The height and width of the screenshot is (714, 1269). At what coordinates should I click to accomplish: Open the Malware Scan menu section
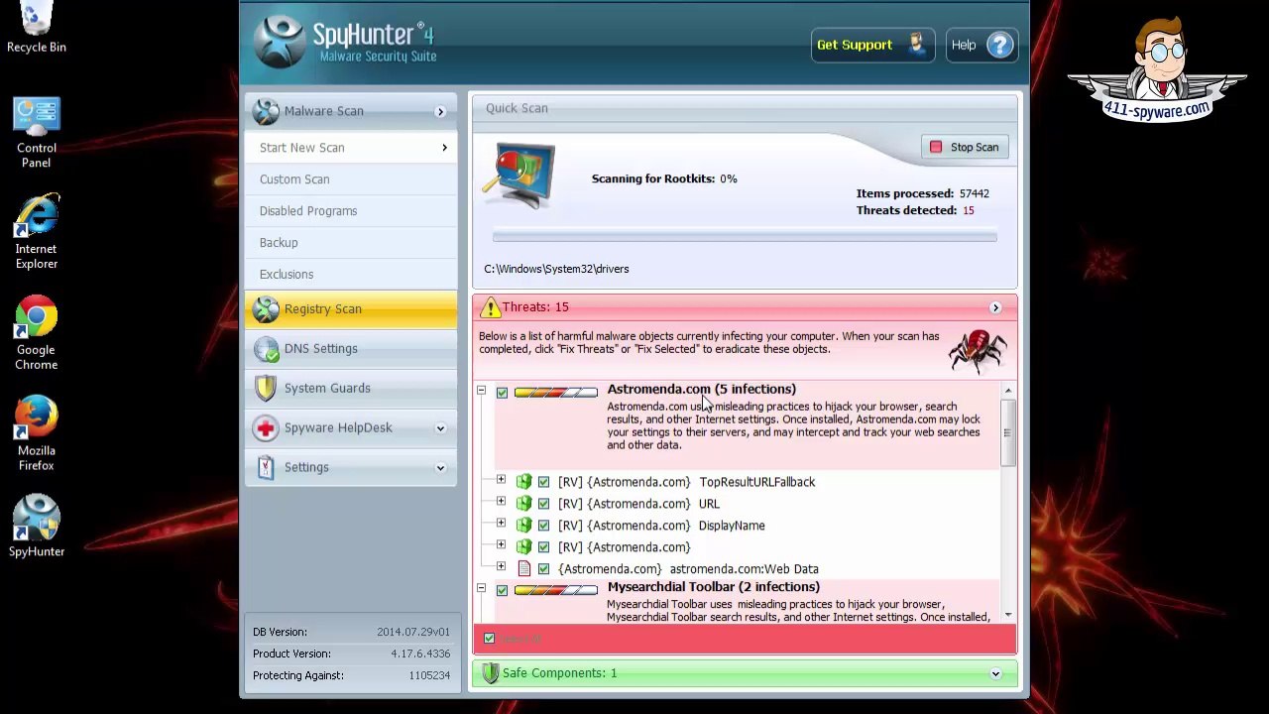(x=351, y=111)
